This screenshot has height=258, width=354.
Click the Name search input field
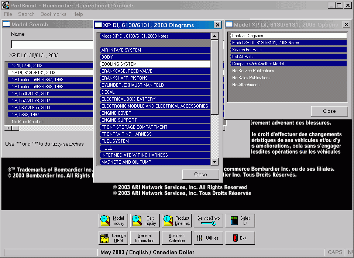pos(52,44)
